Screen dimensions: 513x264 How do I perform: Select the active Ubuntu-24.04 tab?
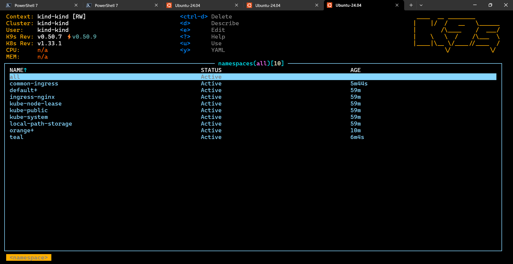click(363, 5)
